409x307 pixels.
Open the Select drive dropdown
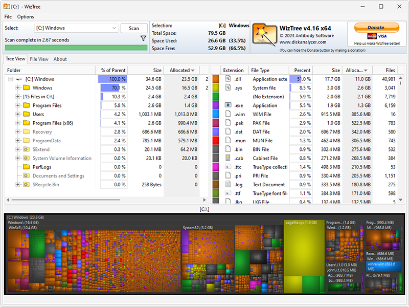(x=76, y=28)
